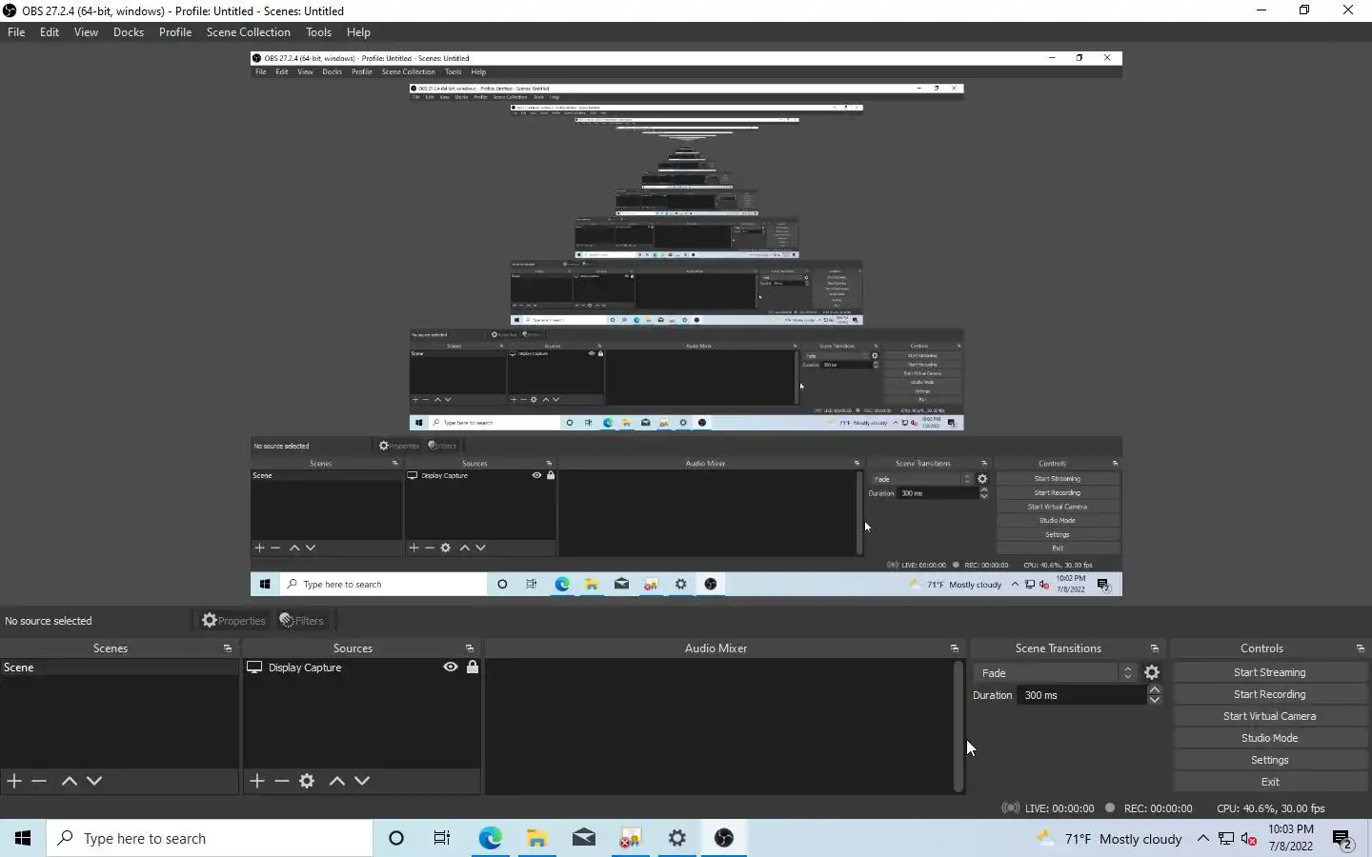Click the Filters button above the docks

coord(302,621)
